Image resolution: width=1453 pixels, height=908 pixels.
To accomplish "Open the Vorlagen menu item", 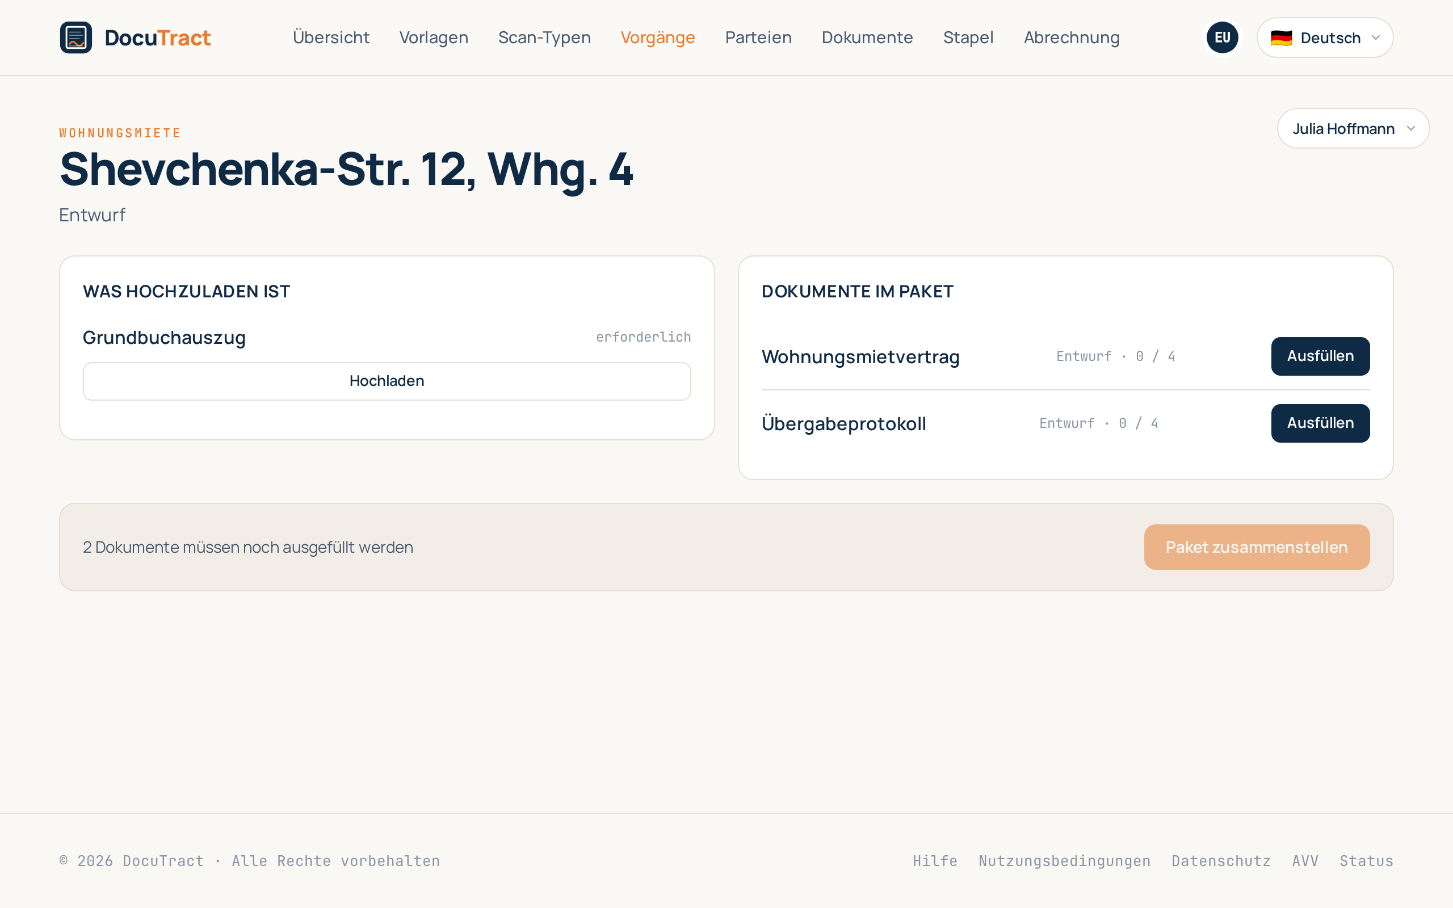I will 434,37.
